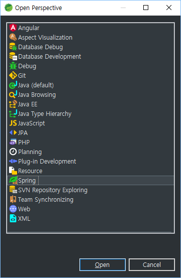Click the Resource perspective icon

click(x=13, y=171)
